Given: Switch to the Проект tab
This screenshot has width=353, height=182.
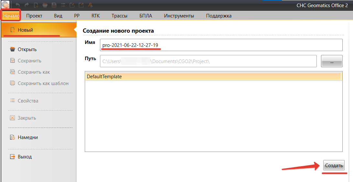Looking at the screenshot, I should coord(34,16).
